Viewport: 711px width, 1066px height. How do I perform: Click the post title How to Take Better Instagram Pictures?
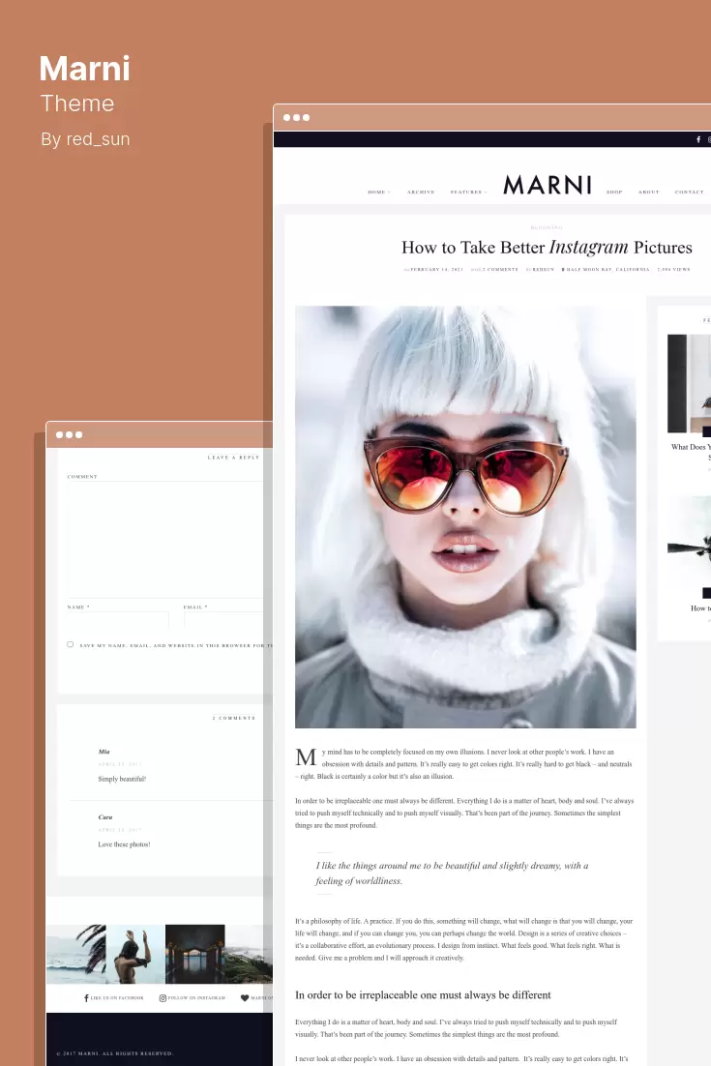coord(547,248)
